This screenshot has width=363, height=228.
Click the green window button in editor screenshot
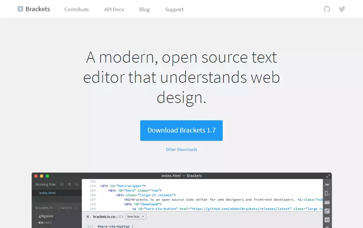point(47,176)
